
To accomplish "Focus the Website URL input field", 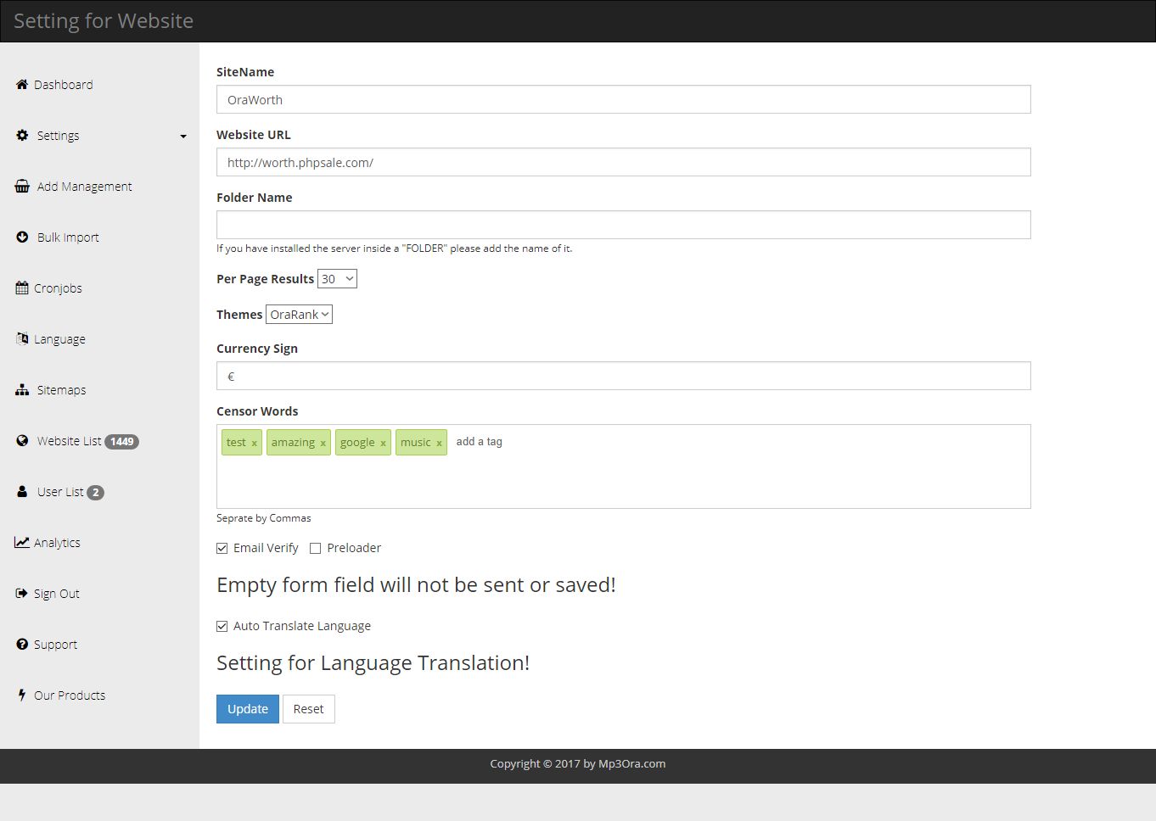I will click(624, 162).
